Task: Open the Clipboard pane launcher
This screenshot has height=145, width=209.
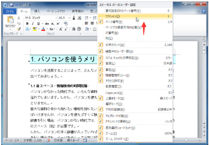Action: pyautogui.click(x=21, y=34)
